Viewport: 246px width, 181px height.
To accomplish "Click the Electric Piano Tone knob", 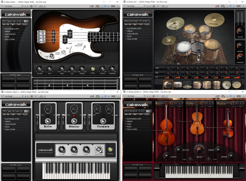I will point(74,150).
